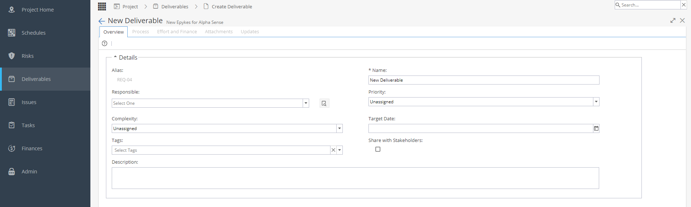This screenshot has width=691, height=207.
Task: Click the help question mark icon
Action: (104, 43)
